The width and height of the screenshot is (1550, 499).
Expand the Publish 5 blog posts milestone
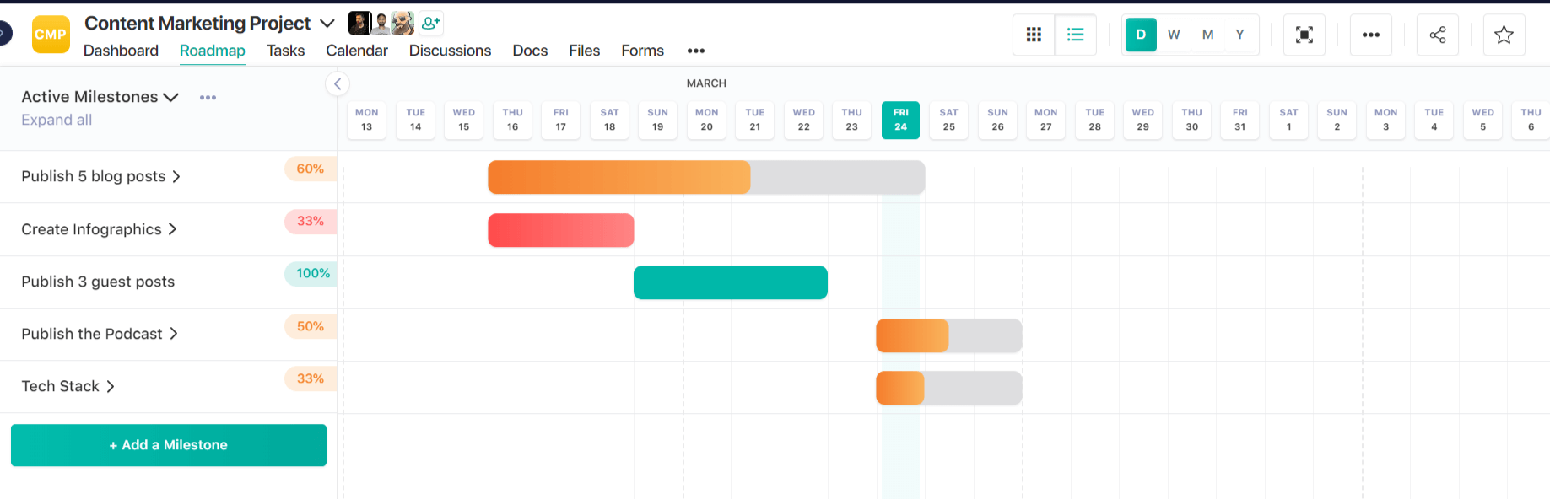tap(176, 176)
